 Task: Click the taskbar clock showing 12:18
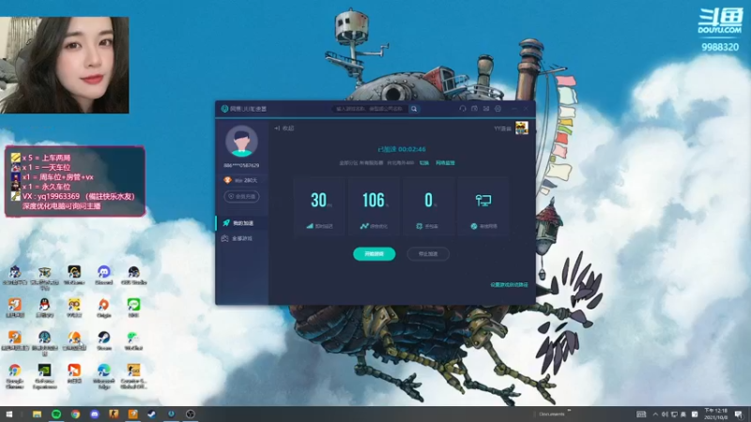click(715, 414)
